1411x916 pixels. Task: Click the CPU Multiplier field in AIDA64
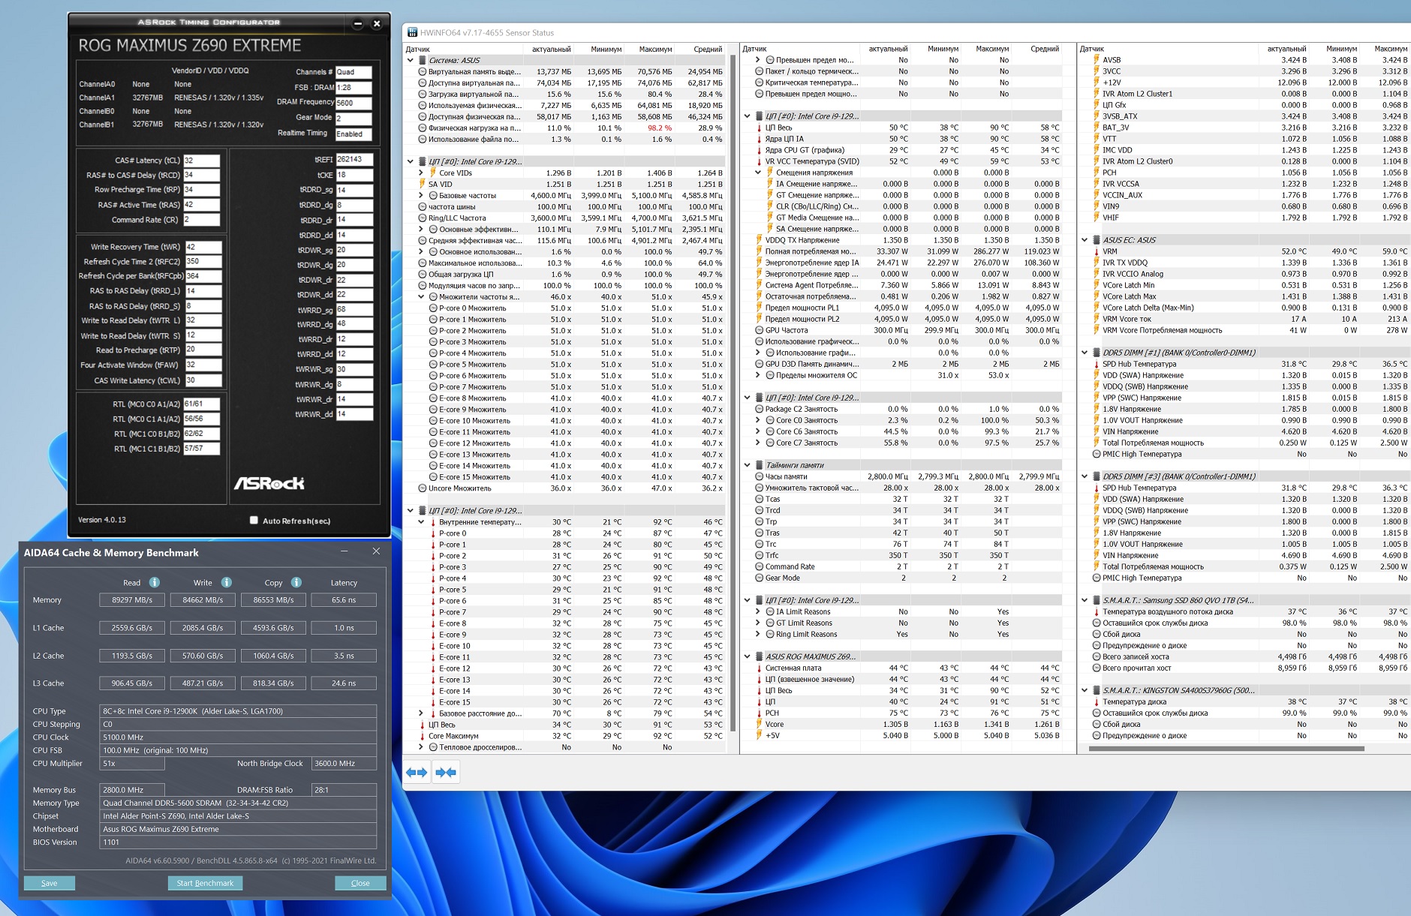click(x=132, y=764)
